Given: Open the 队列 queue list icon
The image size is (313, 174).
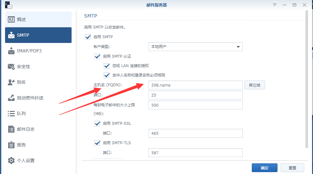Looking at the screenshot, I should pyautogui.click(x=11, y=113).
